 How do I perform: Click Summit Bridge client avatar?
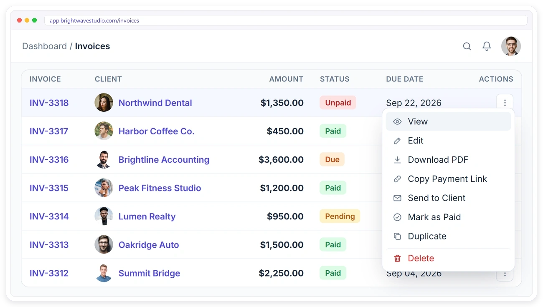point(104,273)
